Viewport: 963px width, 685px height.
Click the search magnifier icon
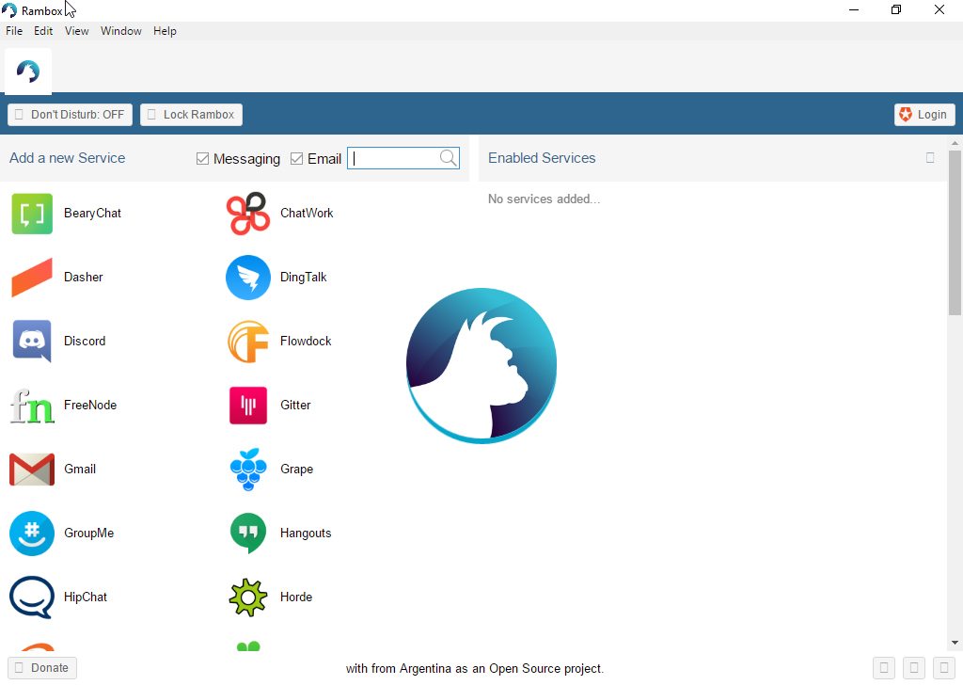449,158
